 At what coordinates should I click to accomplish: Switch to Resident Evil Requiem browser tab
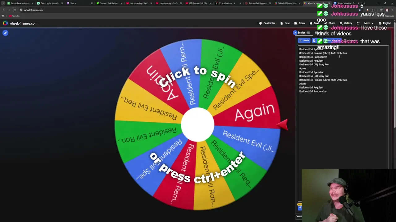pos(257,3)
